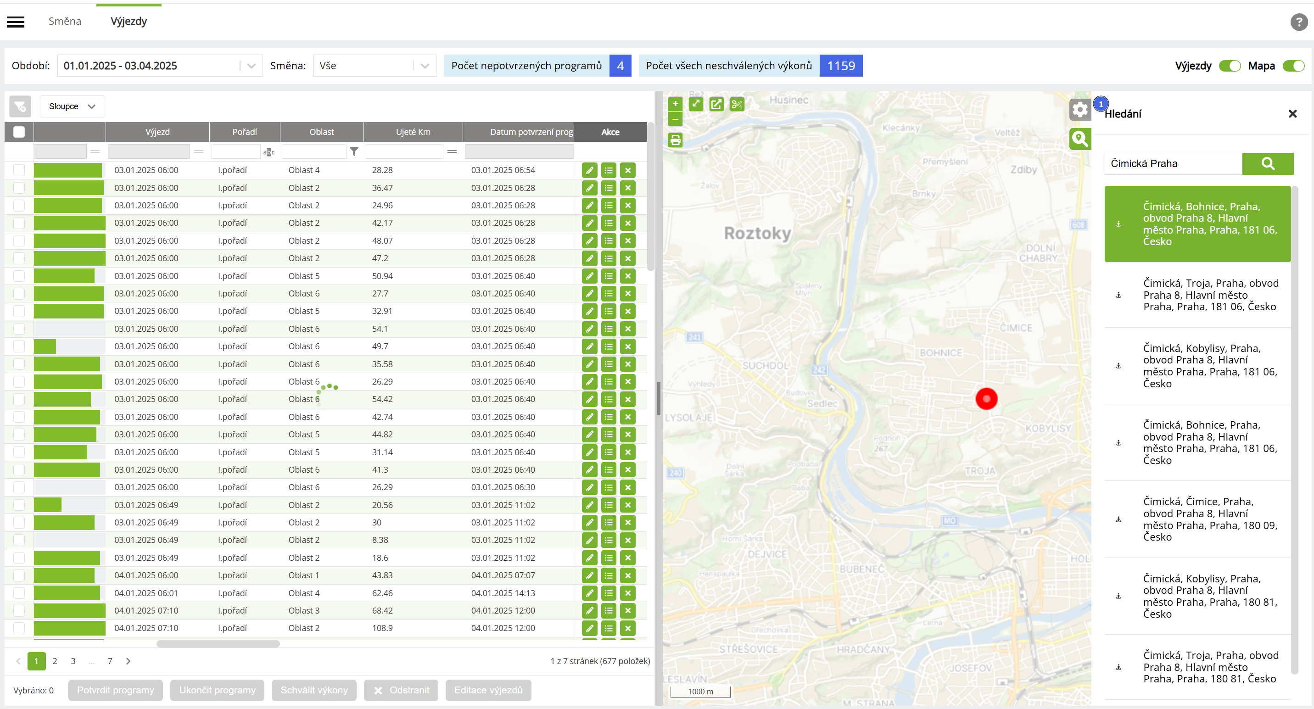Switch to the Směna tab
Image resolution: width=1314 pixels, height=709 pixels.
coord(65,22)
